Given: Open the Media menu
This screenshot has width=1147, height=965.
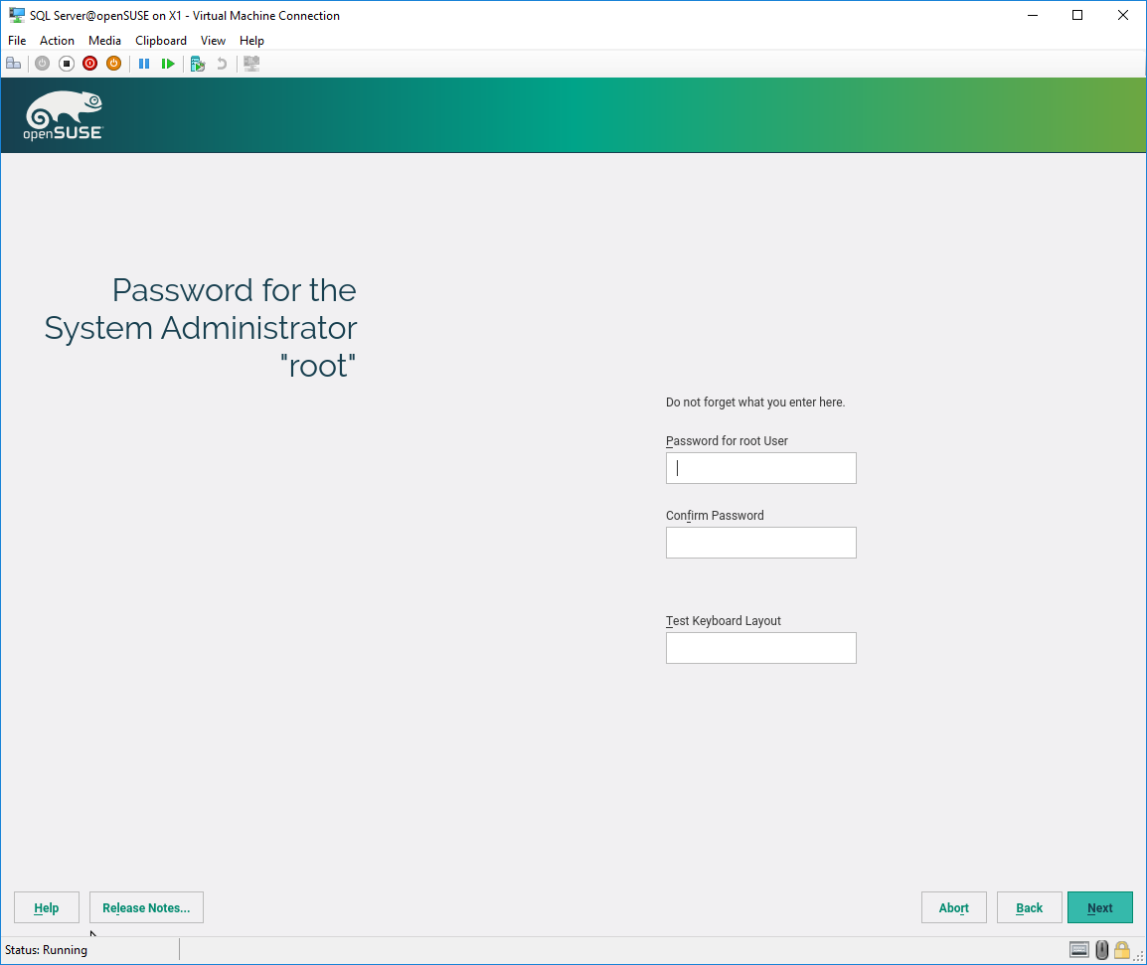Looking at the screenshot, I should 104,40.
